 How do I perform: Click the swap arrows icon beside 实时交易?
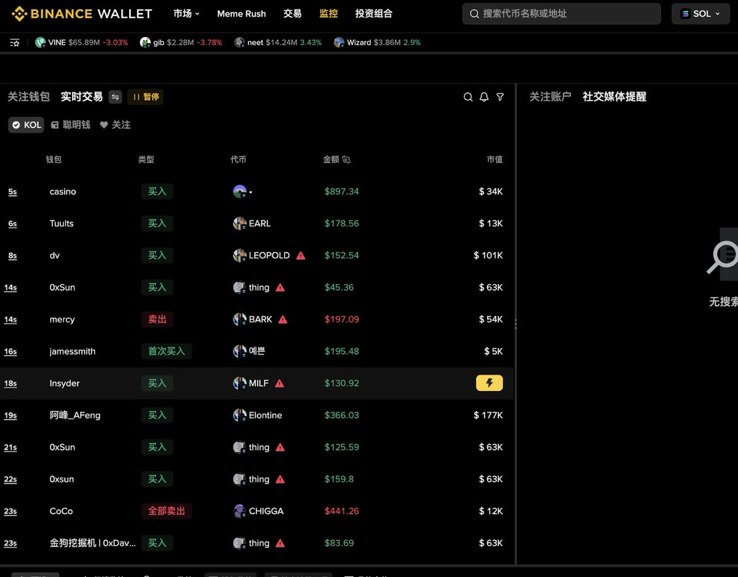(x=115, y=97)
